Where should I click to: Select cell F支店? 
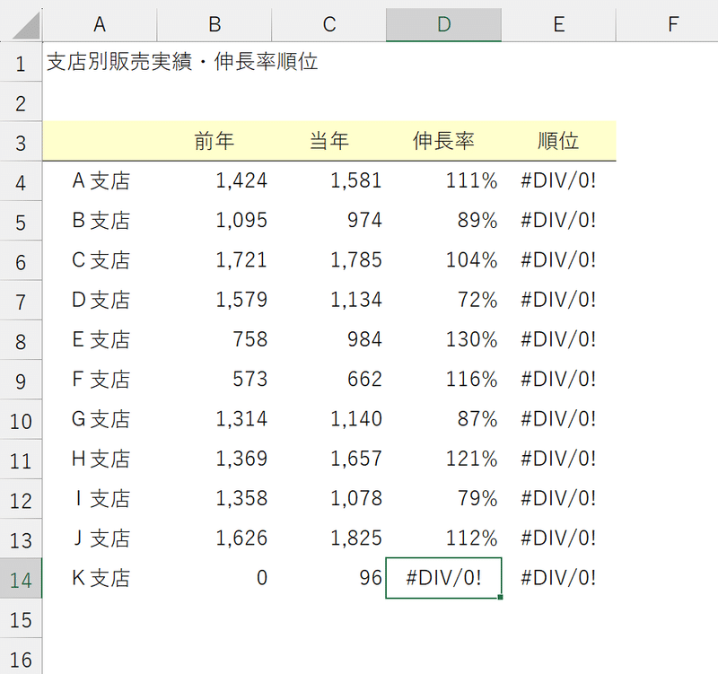(x=100, y=379)
